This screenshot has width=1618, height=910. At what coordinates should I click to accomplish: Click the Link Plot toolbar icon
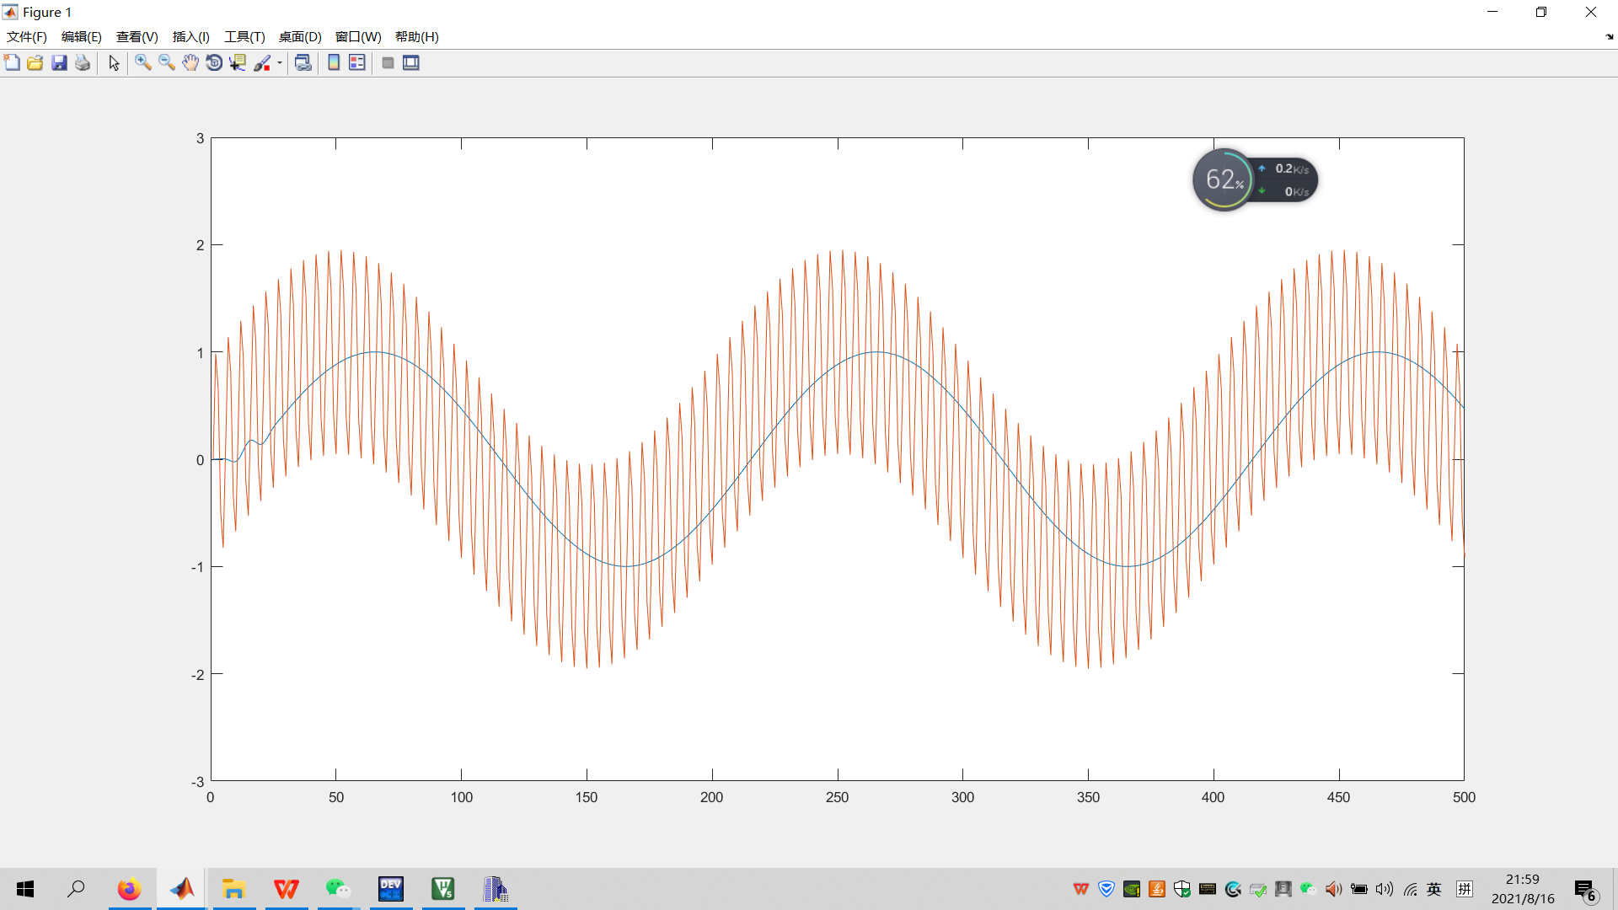pos(303,63)
